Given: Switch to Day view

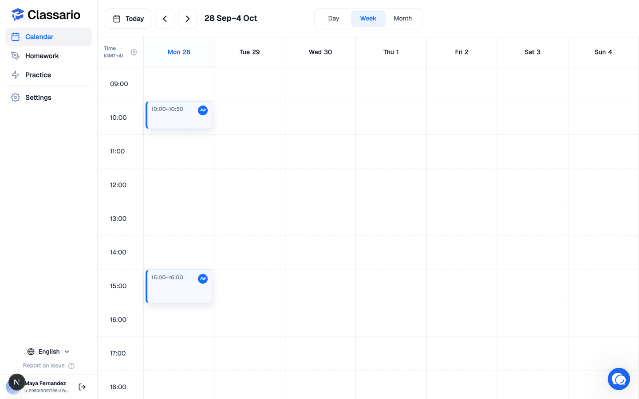Looking at the screenshot, I should point(334,19).
